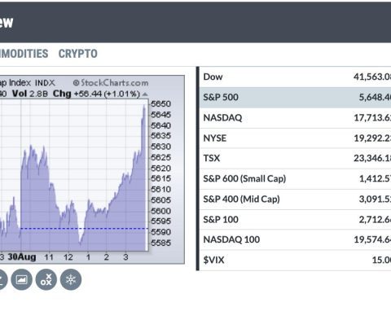391x320 pixels.
Task: Switch to the COMMODITIES tab
Action: (24, 54)
